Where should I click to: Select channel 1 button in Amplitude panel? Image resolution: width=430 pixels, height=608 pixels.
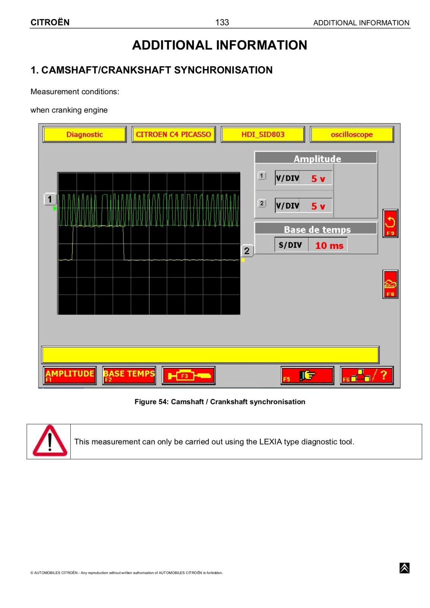pyautogui.click(x=262, y=176)
